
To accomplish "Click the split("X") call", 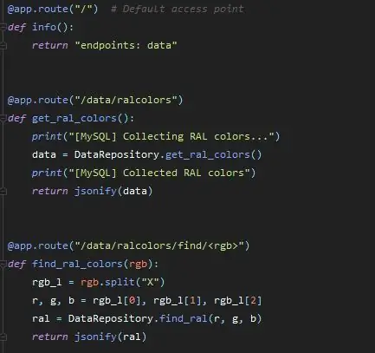I will coord(134,282).
